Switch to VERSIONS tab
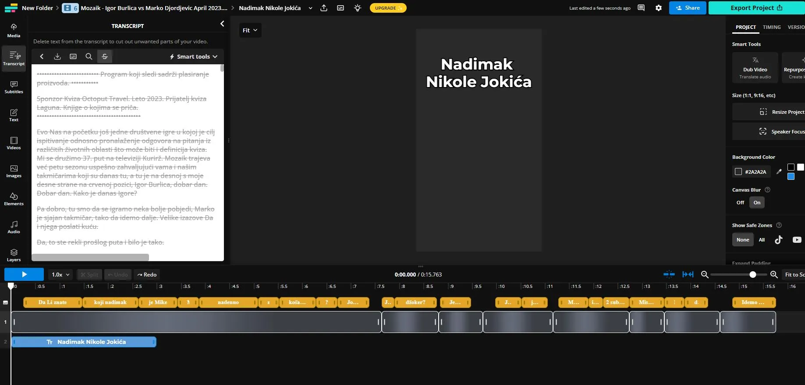This screenshot has width=805, height=385. click(796, 27)
